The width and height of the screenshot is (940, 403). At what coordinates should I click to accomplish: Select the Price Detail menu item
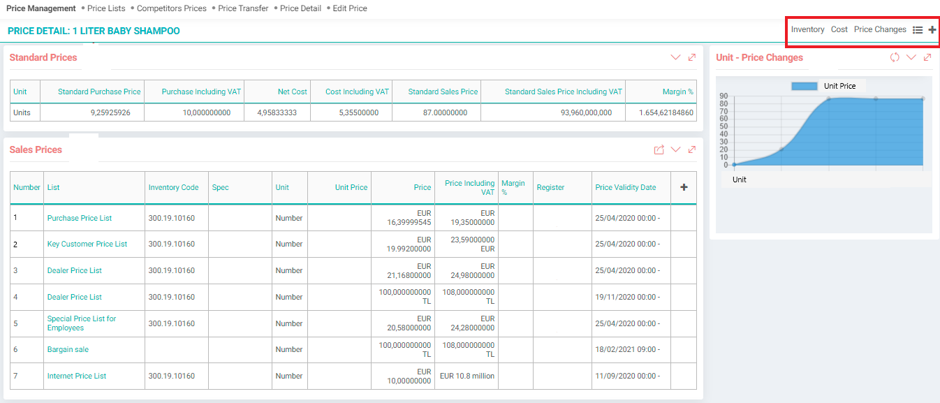coord(301,8)
